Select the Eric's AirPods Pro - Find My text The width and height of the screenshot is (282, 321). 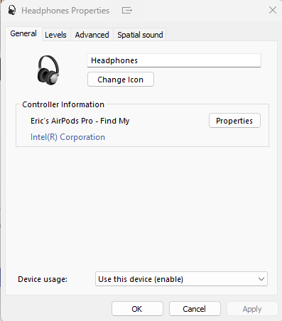click(80, 121)
